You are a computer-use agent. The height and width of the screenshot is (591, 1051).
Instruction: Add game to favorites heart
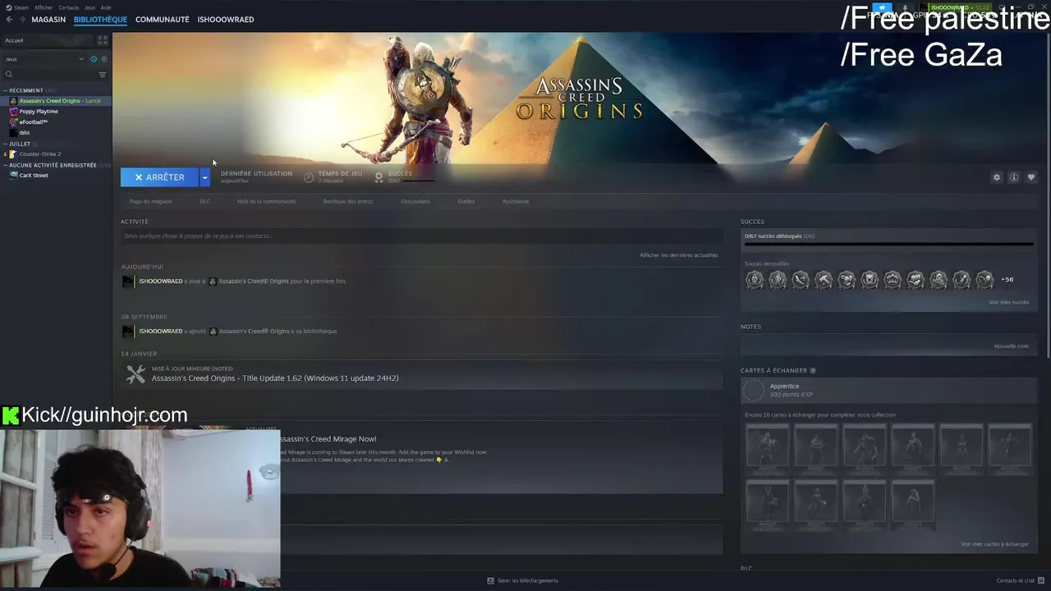coord(1031,177)
